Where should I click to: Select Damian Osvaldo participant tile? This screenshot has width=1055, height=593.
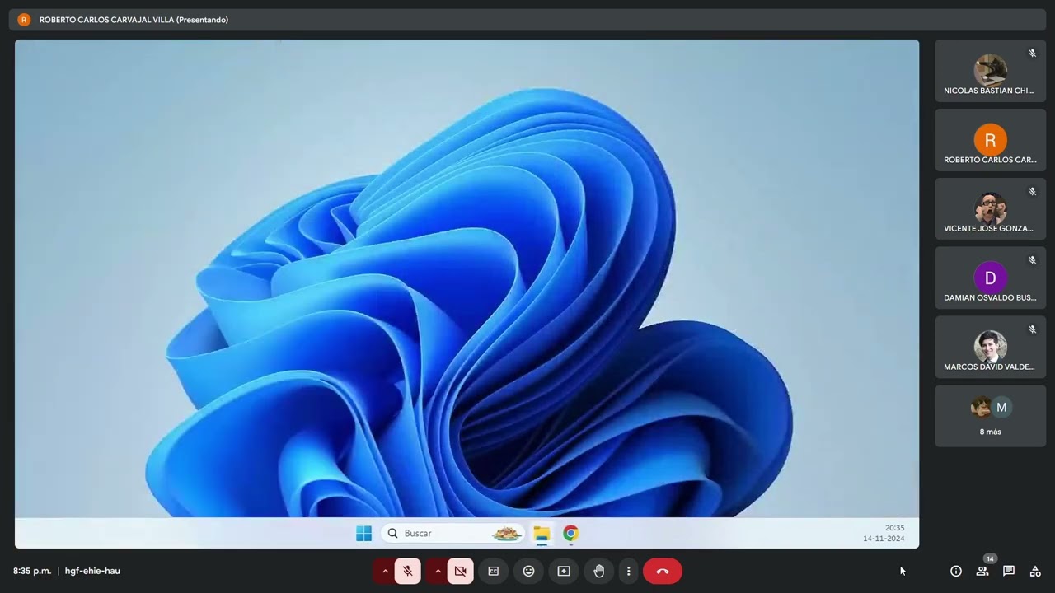tap(990, 278)
